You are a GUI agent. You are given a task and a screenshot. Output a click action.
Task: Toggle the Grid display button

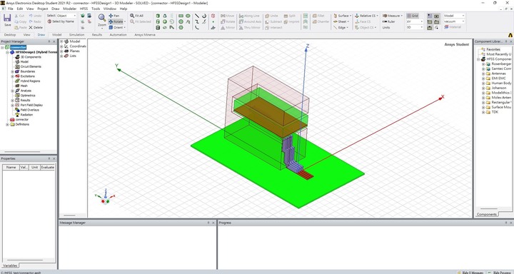[413, 16]
